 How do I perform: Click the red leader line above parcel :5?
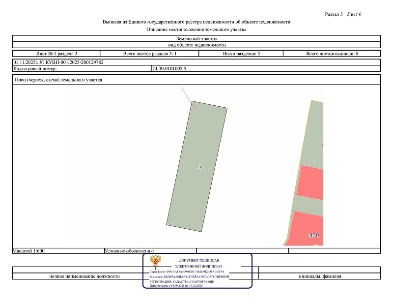(x=187, y=94)
